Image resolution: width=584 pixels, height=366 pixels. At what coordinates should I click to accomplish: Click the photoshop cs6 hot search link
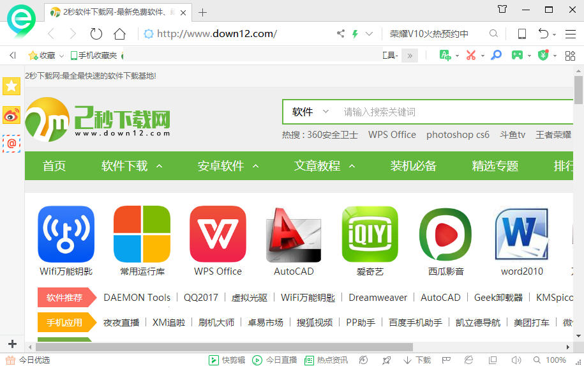click(x=458, y=135)
